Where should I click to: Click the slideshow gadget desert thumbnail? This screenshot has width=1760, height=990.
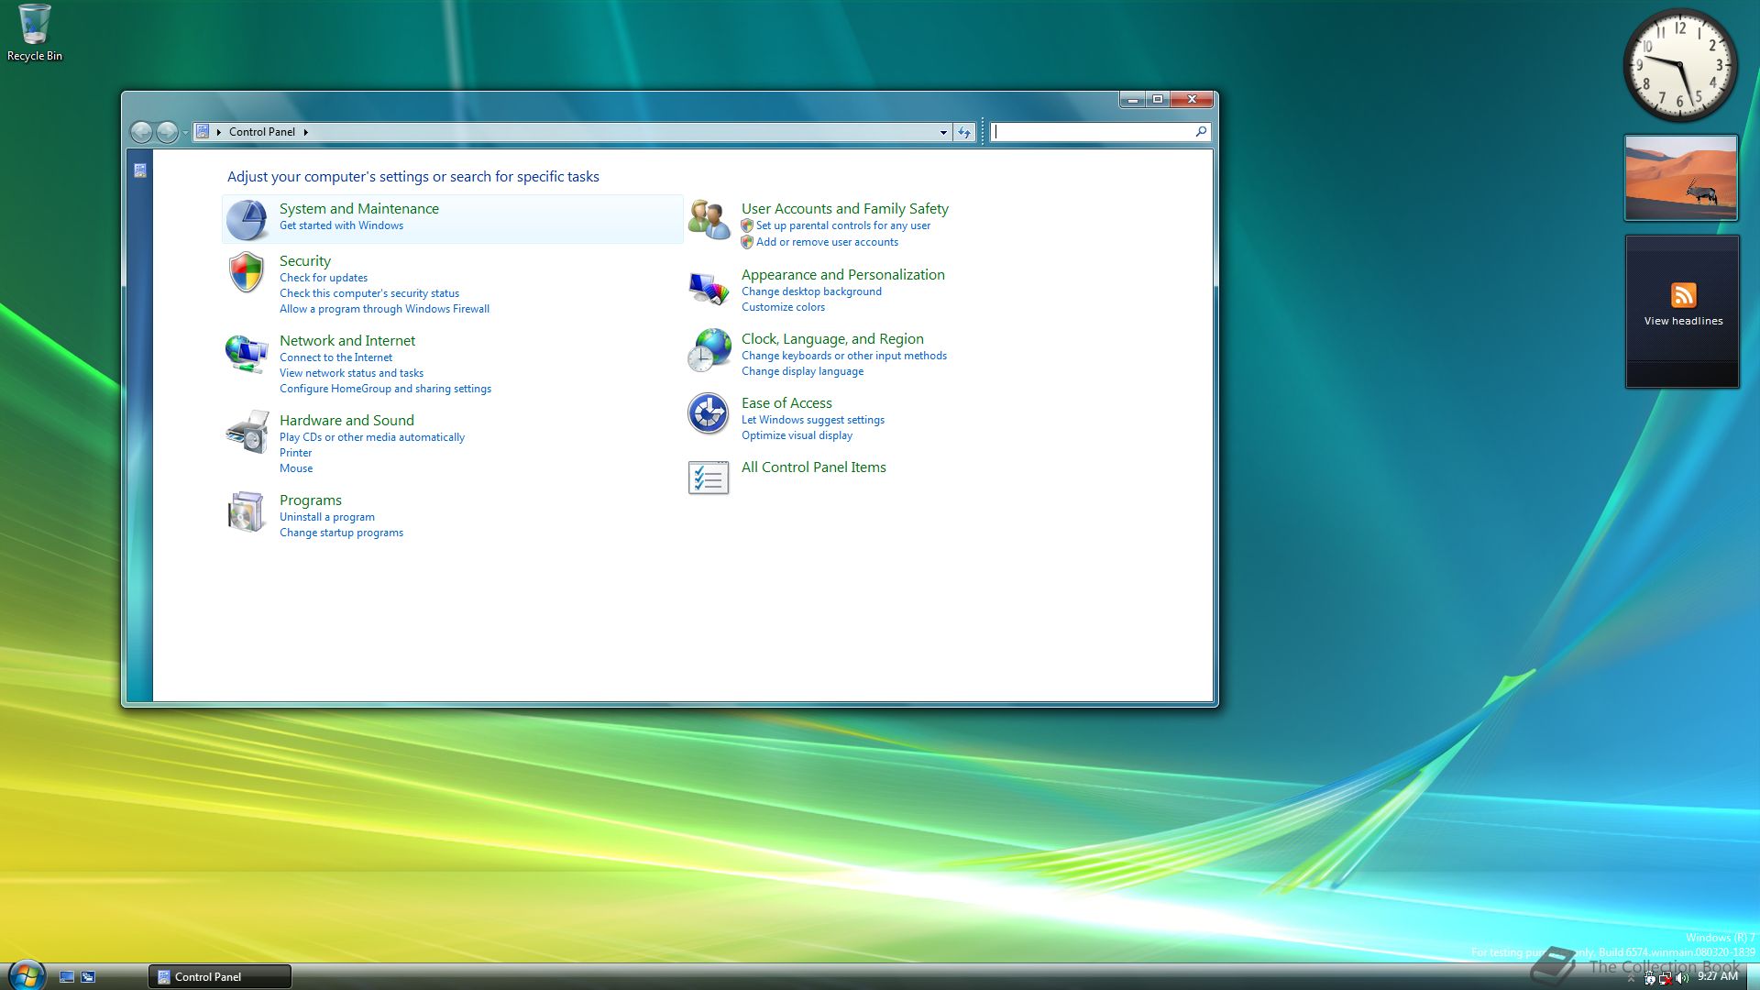tap(1681, 178)
